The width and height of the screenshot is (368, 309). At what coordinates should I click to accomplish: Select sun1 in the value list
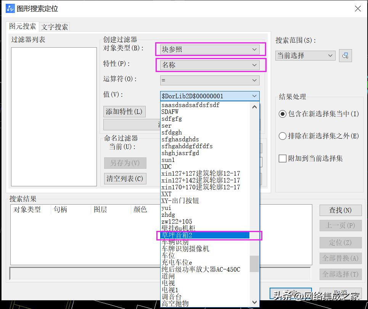206,160
